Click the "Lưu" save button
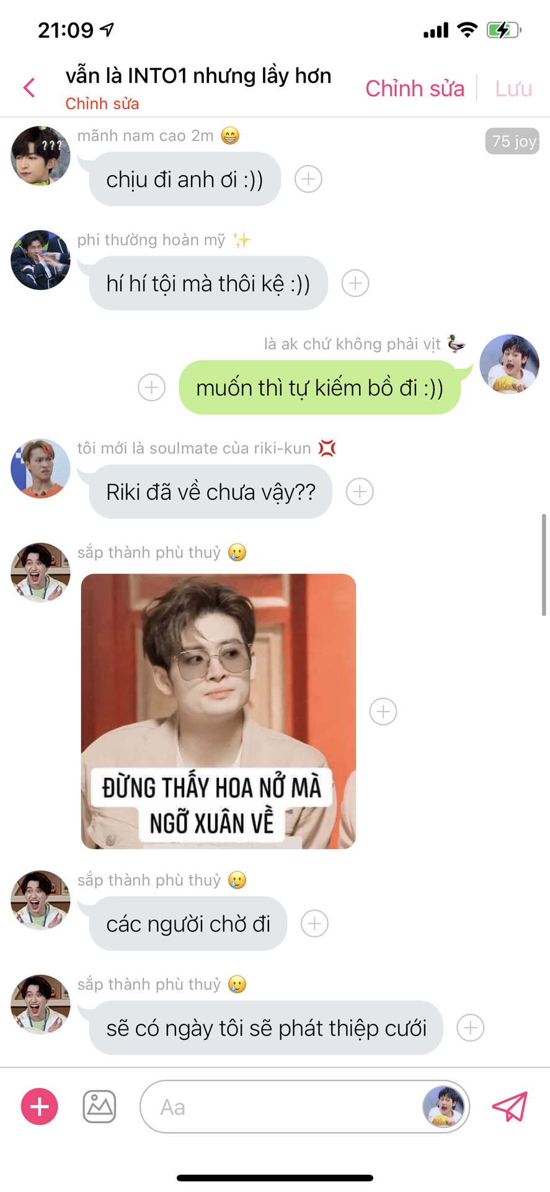Screen dimensions: 550x1192 [x=513, y=88]
